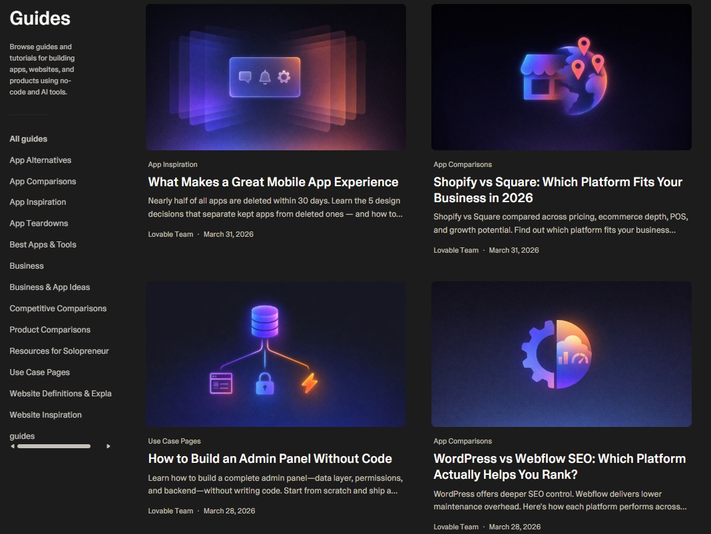This screenshot has width=711, height=534.
Task: Click Lovable Team under the Shopify article
Action: pyautogui.click(x=456, y=251)
